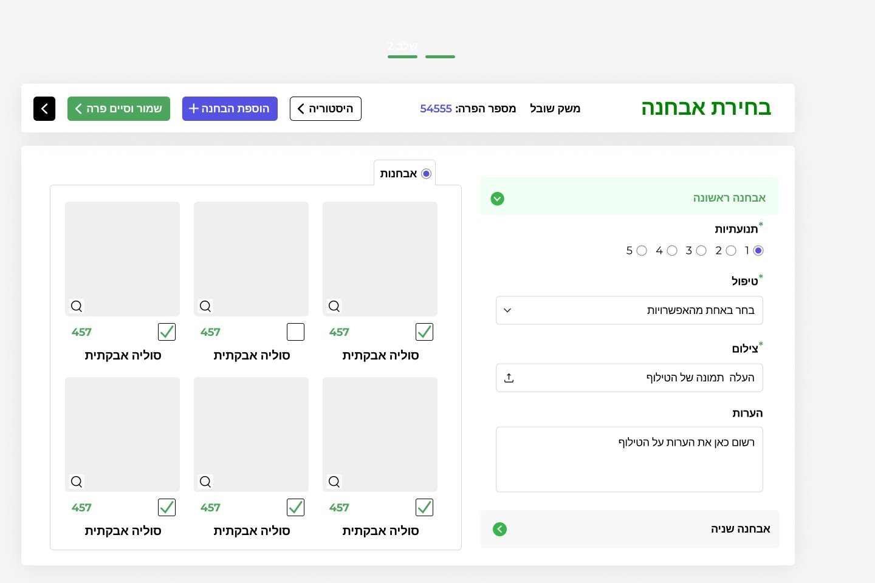Collapse the אבחנה ראשונה section
The width and height of the screenshot is (875, 583).
(630, 196)
